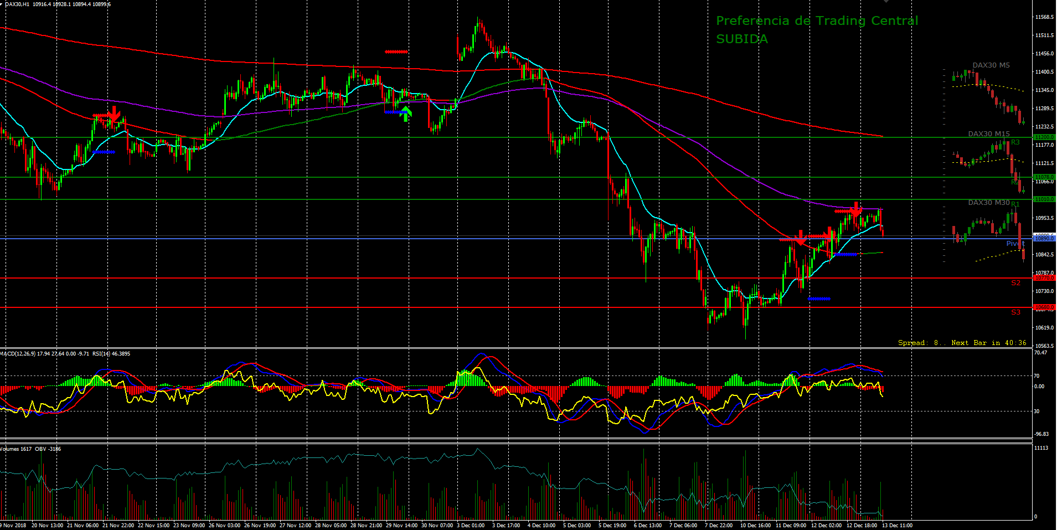Open the DAX30 M30 mini chart
Image resolution: width=1057 pixels, height=530 pixels.
click(988, 203)
